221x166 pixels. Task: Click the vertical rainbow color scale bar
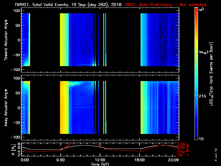coord(196,74)
